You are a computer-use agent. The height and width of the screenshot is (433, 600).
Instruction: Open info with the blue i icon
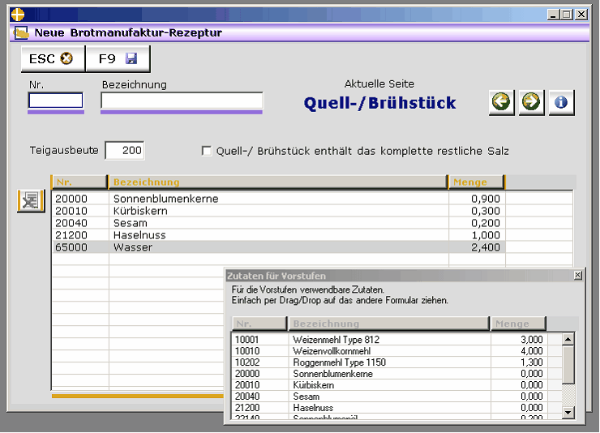click(561, 102)
